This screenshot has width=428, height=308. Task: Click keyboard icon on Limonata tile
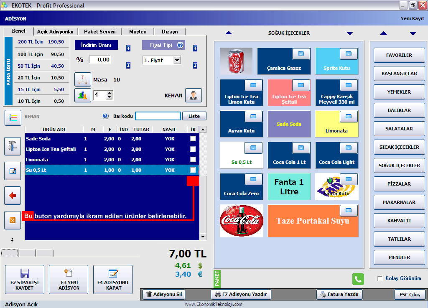pyautogui.click(x=349, y=117)
